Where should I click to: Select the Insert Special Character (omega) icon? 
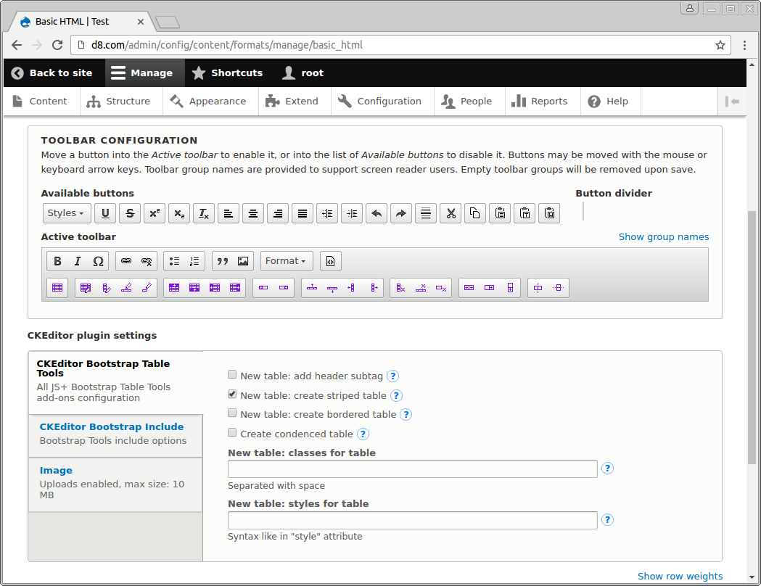[98, 261]
